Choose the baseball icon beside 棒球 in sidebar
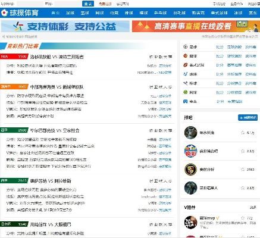This screenshot has width=260, height=238. tap(185, 83)
